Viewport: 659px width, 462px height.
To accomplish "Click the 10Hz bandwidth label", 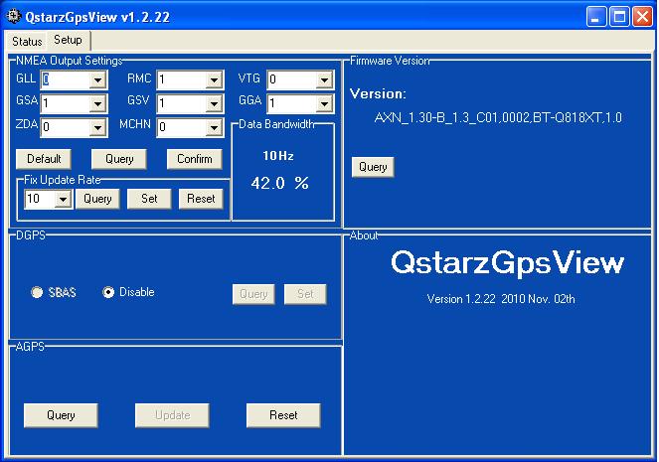I will pyautogui.click(x=278, y=156).
